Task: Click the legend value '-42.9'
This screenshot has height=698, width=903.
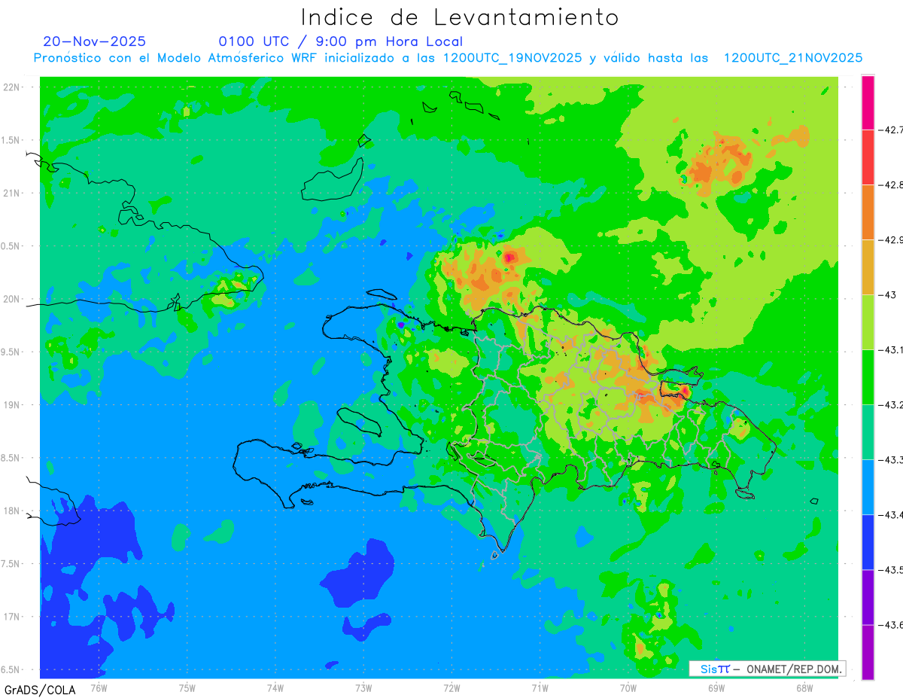Action: [x=891, y=240]
